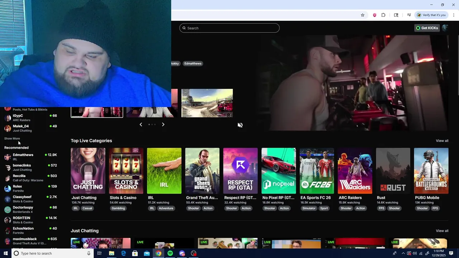
Task: Open the No Pixel RP category card
Action: [279, 171]
